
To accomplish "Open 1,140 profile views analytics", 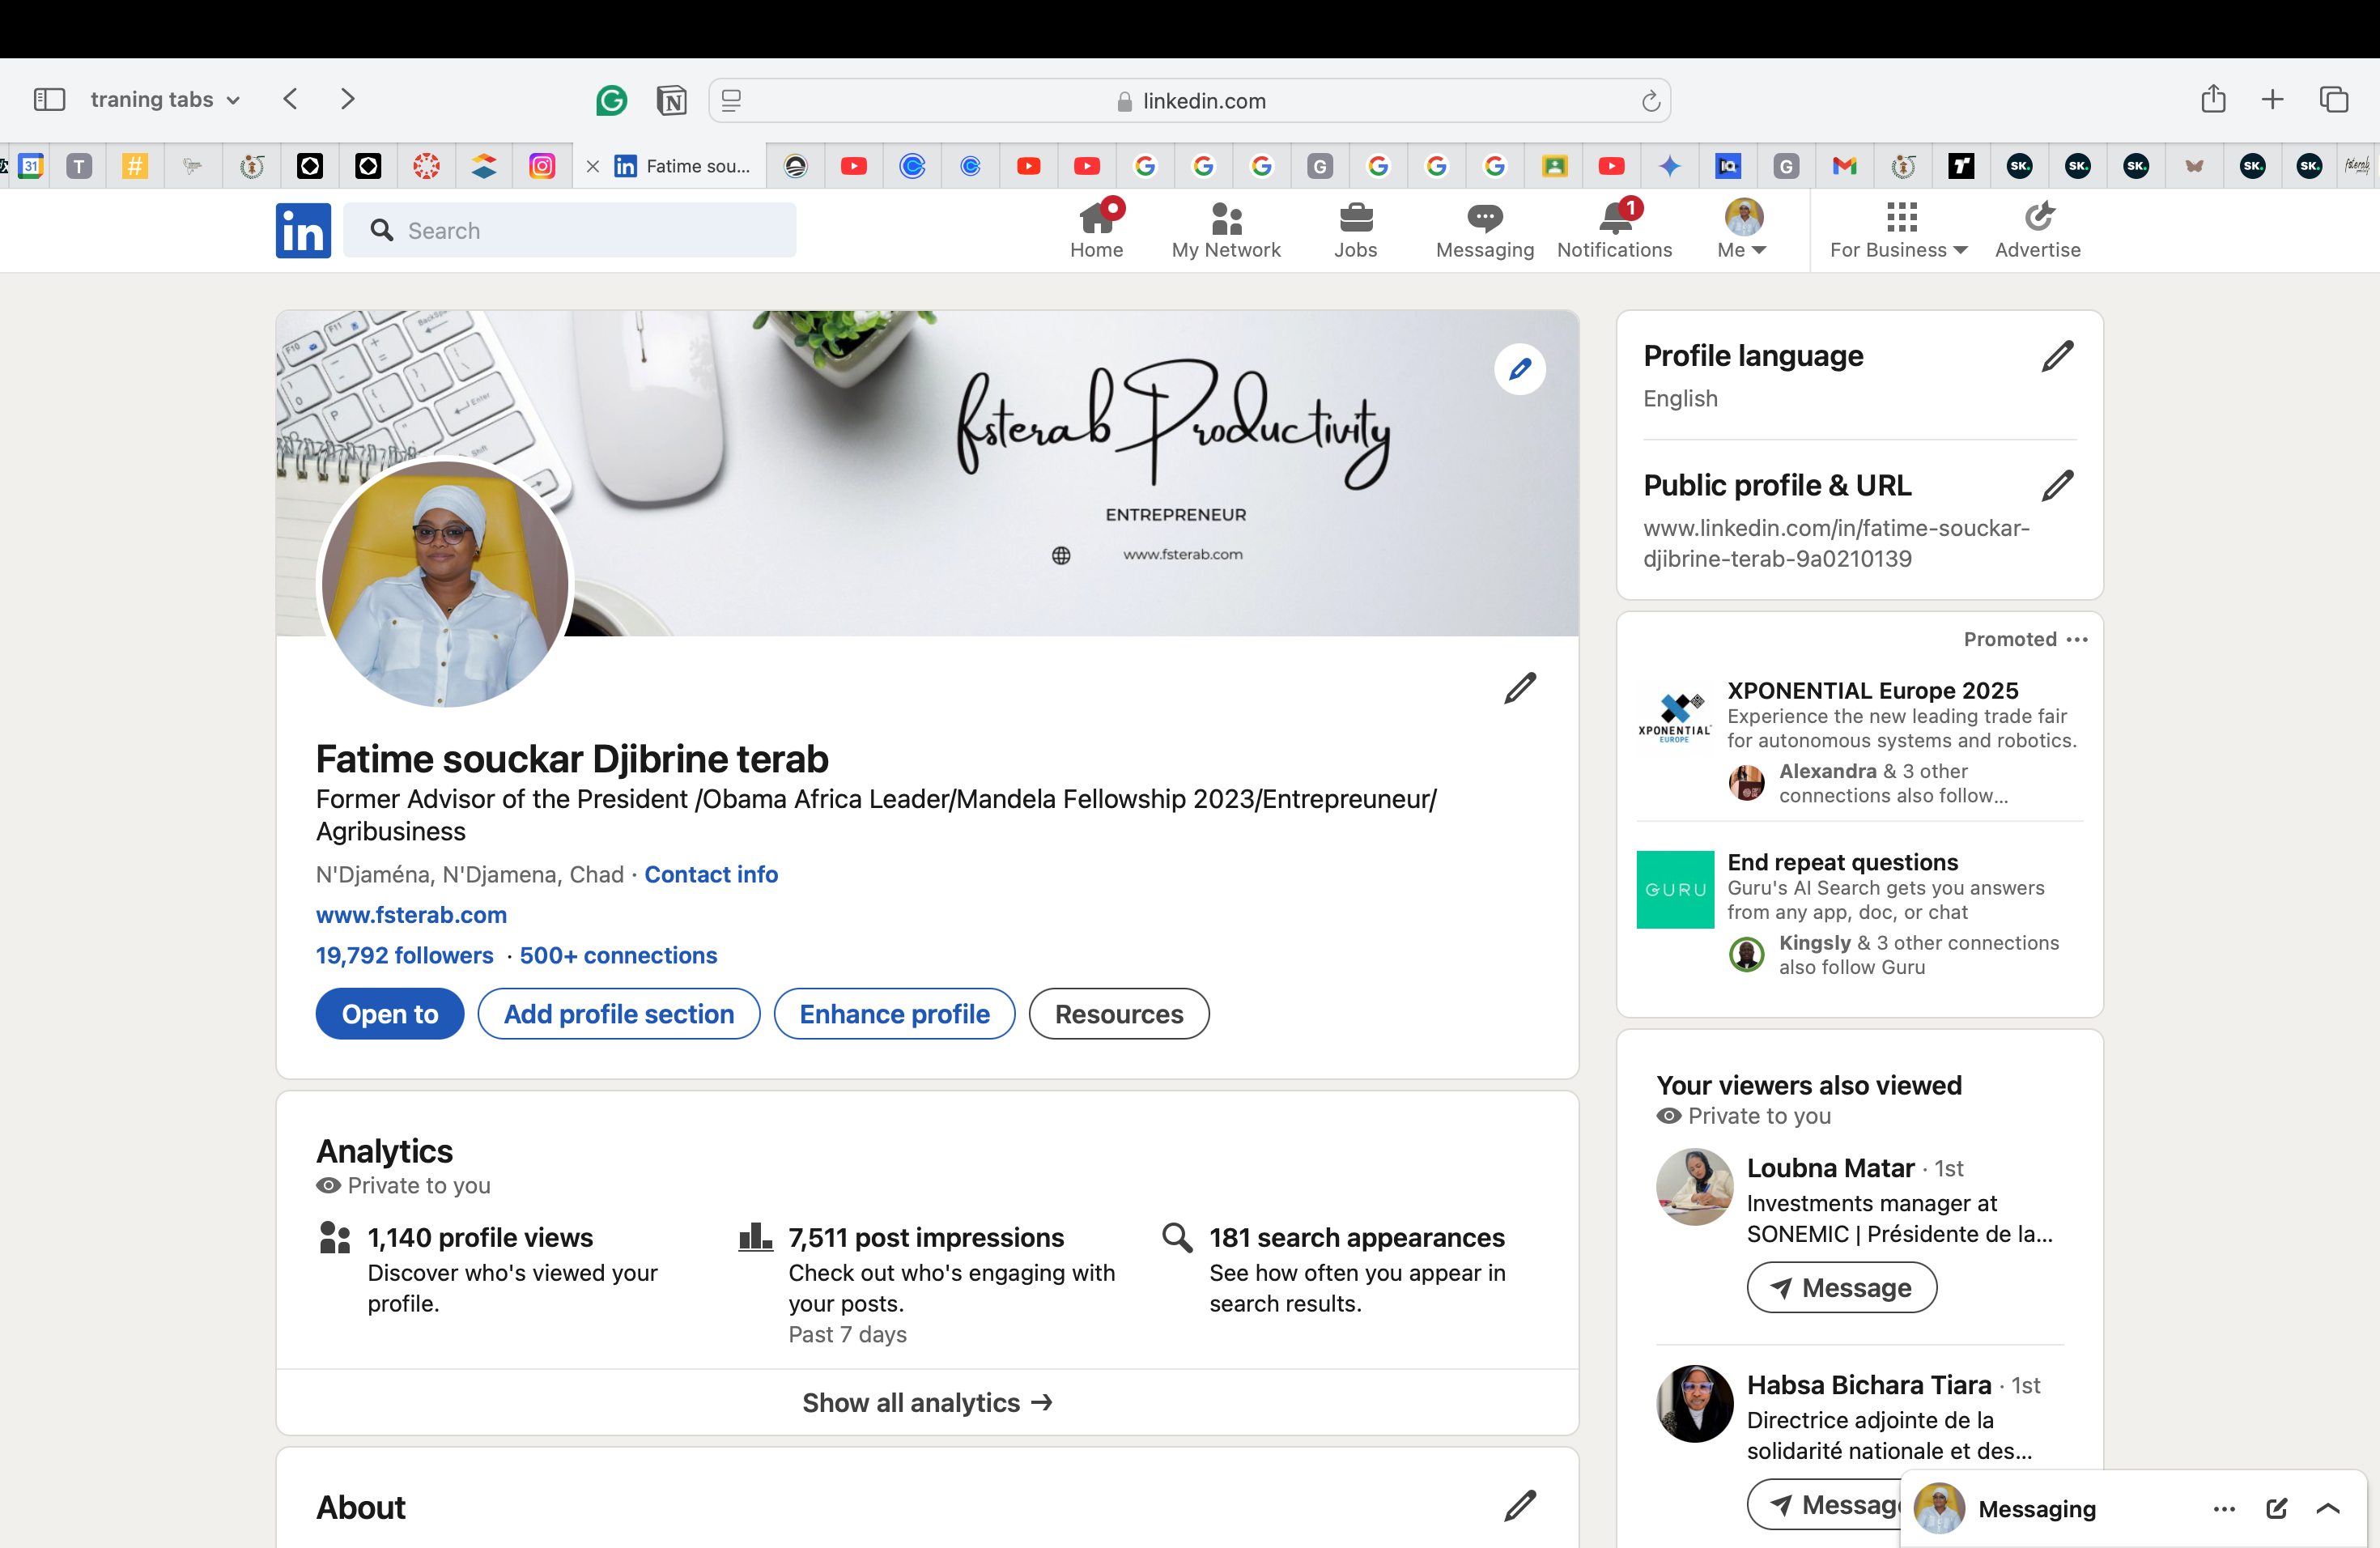I will click(480, 1238).
